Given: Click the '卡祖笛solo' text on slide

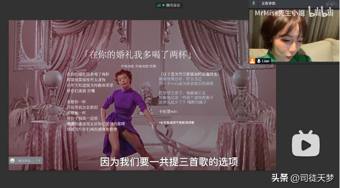Looking at the screenshot, I should coord(168,112).
